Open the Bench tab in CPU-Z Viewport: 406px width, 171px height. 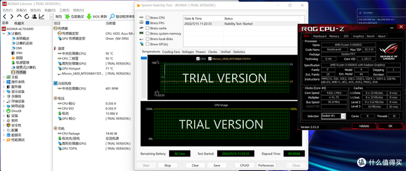[x=371, y=36]
